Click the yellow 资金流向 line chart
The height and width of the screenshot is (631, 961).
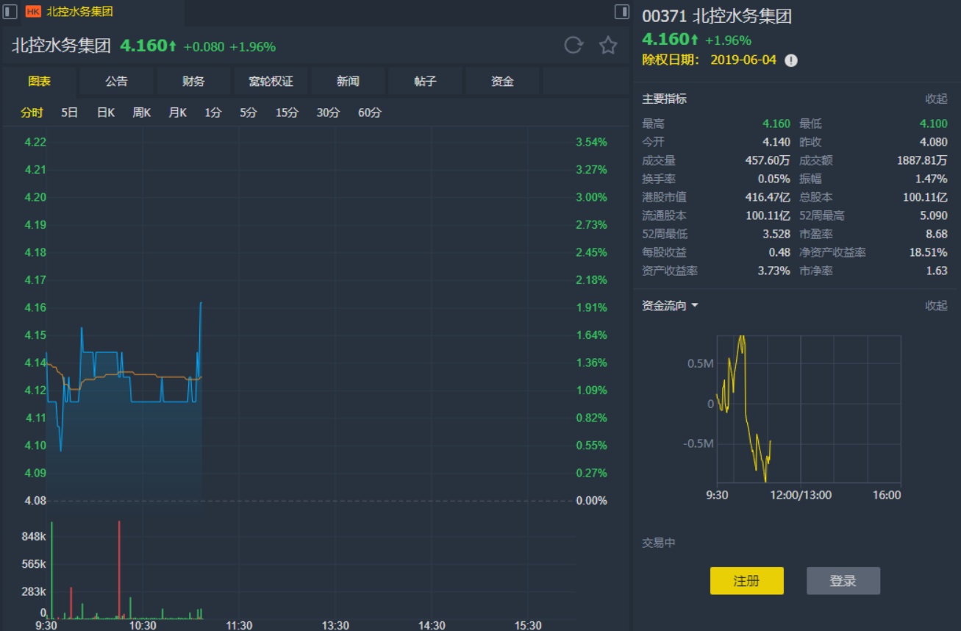point(743,409)
